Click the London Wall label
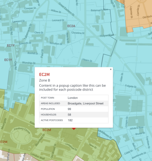Image resolution: width=152 pixels, height=161 pixels. (38, 156)
